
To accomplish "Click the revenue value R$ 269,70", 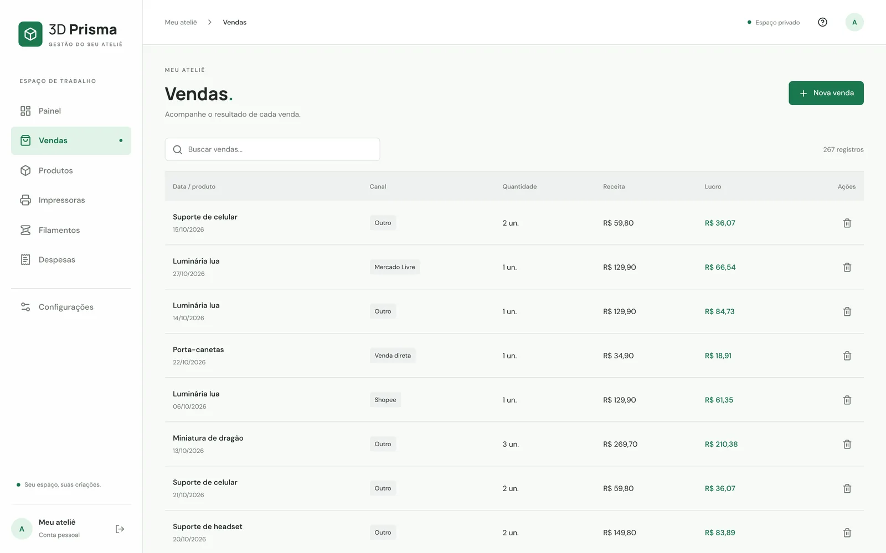I will coord(620,444).
